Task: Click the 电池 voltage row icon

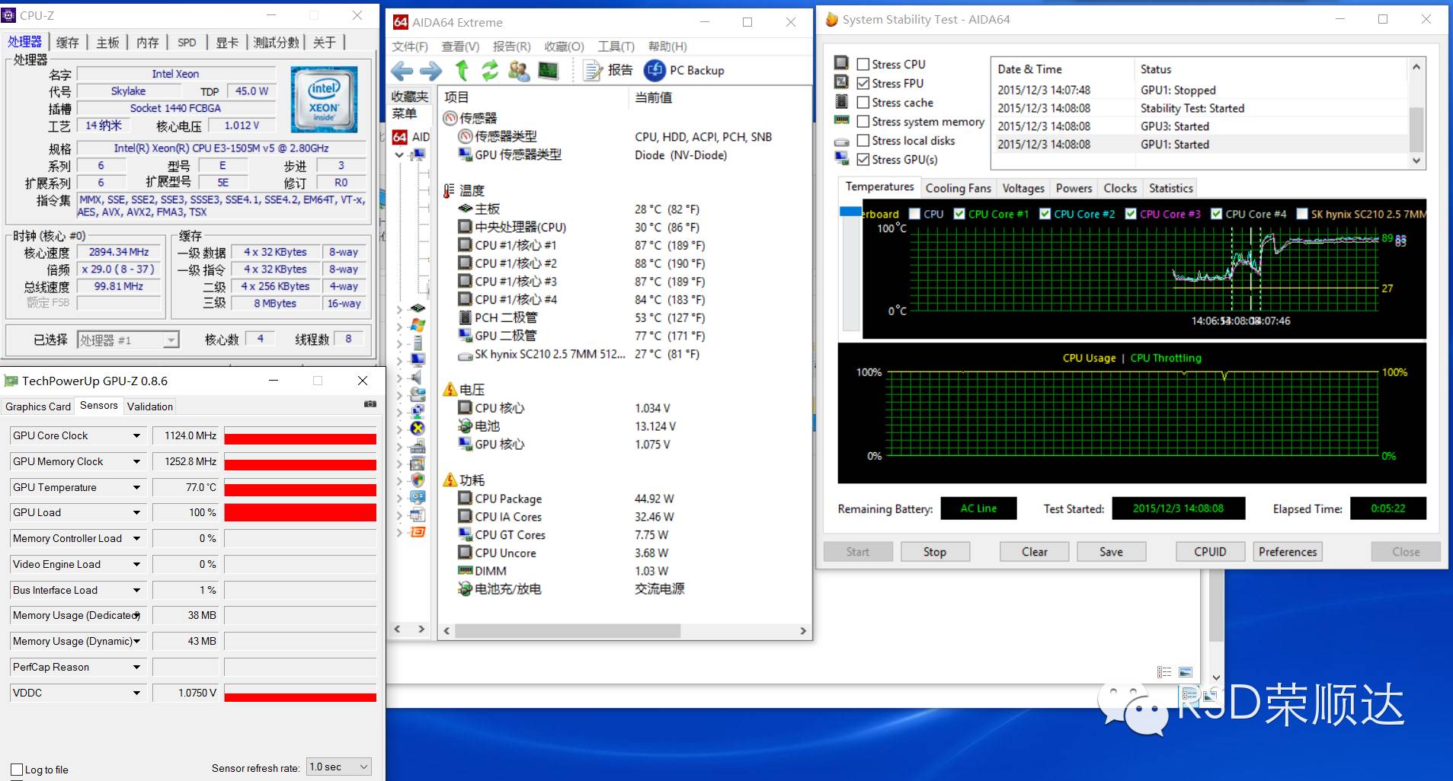Action: pos(465,426)
